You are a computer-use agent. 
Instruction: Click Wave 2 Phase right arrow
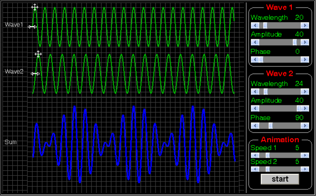305,126
